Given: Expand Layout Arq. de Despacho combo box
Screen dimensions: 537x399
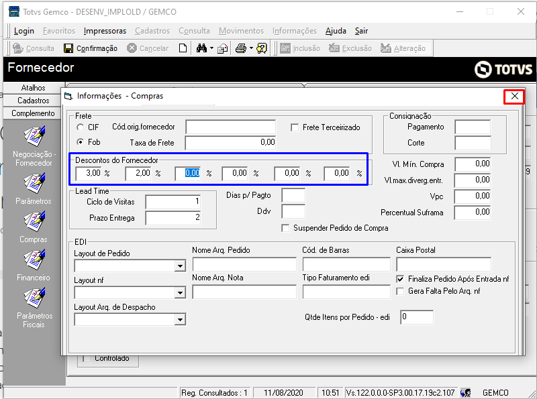Looking at the screenshot, I should pyautogui.click(x=180, y=320).
